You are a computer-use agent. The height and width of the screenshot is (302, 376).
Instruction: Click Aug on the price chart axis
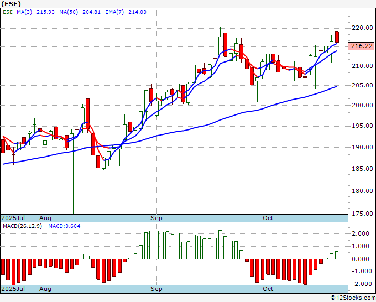click(45, 218)
